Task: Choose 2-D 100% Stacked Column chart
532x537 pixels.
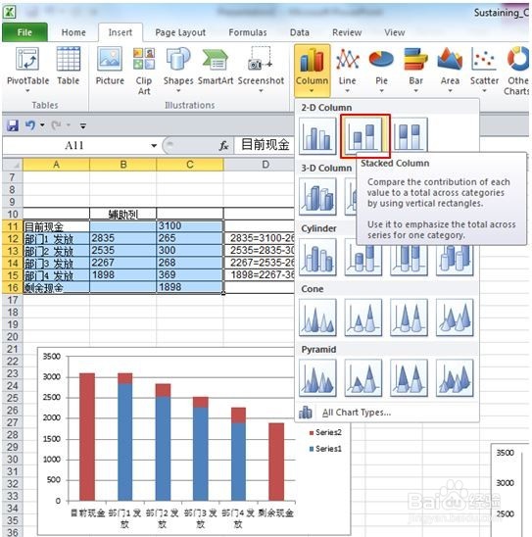Action: (409, 135)
